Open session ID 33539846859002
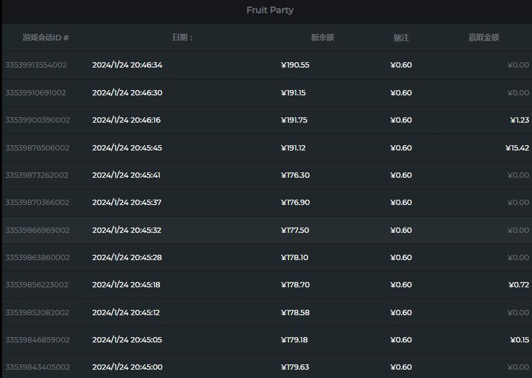 tap(37, 340)
